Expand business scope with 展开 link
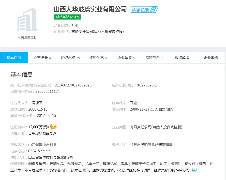Image resolution: width=226 pixels, height=180 pixels. [x=195, y=170]
